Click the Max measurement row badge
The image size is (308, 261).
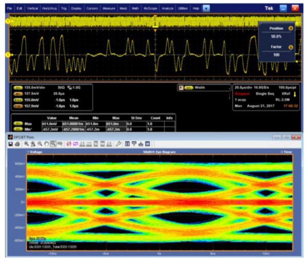(x=18, y=124)
